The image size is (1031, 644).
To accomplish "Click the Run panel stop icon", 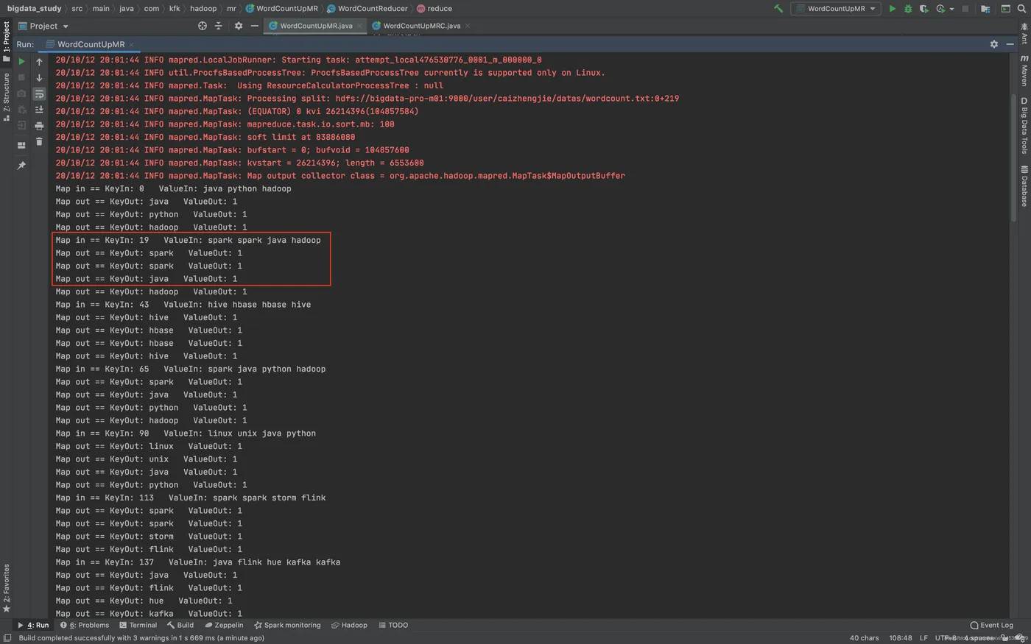I will click(x=21, y=77).
